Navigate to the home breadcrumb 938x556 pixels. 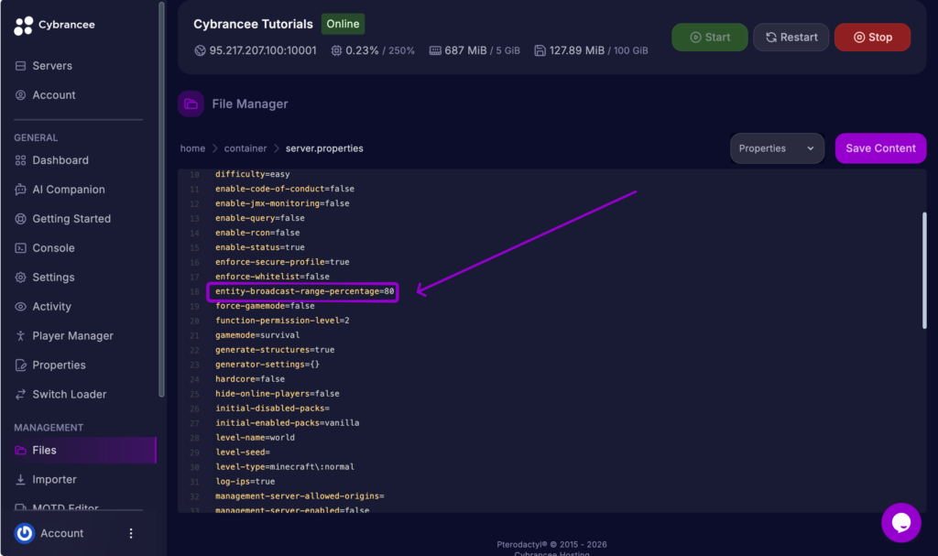[x=192, y=148]
